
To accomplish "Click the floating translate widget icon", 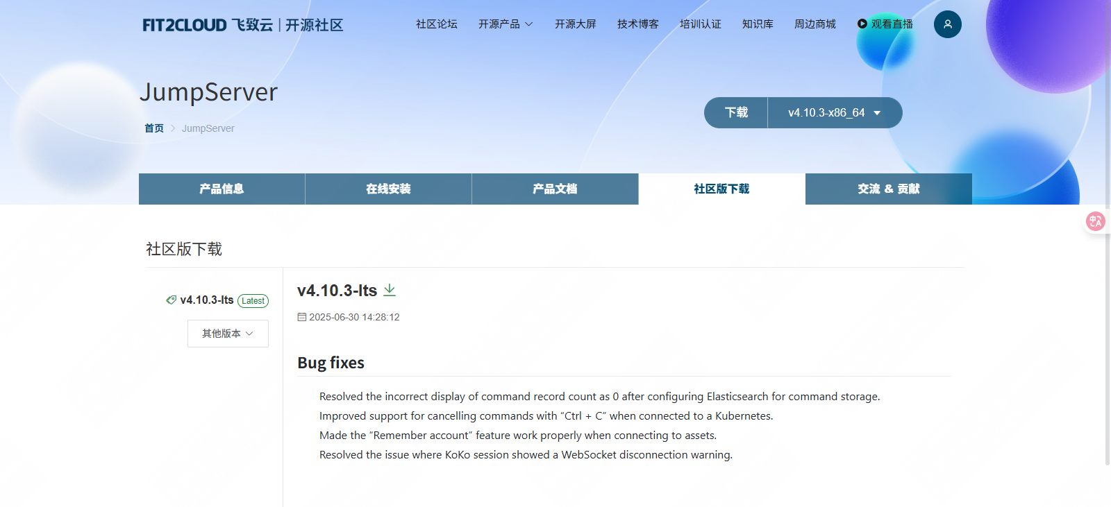I will [x=1096, y=221].
